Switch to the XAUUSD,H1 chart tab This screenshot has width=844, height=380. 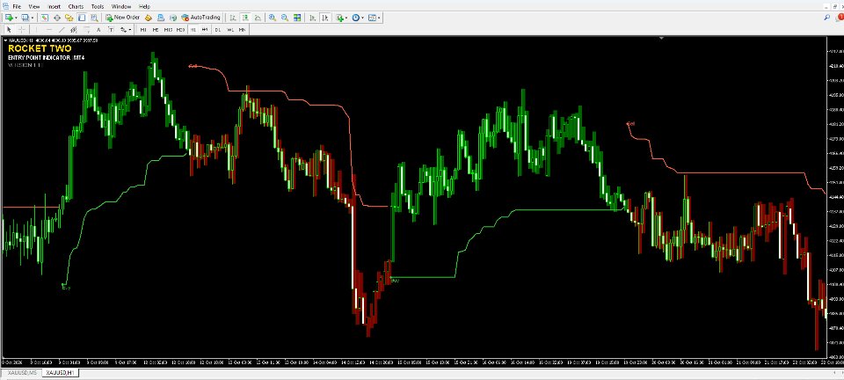(x=61, y=372)
